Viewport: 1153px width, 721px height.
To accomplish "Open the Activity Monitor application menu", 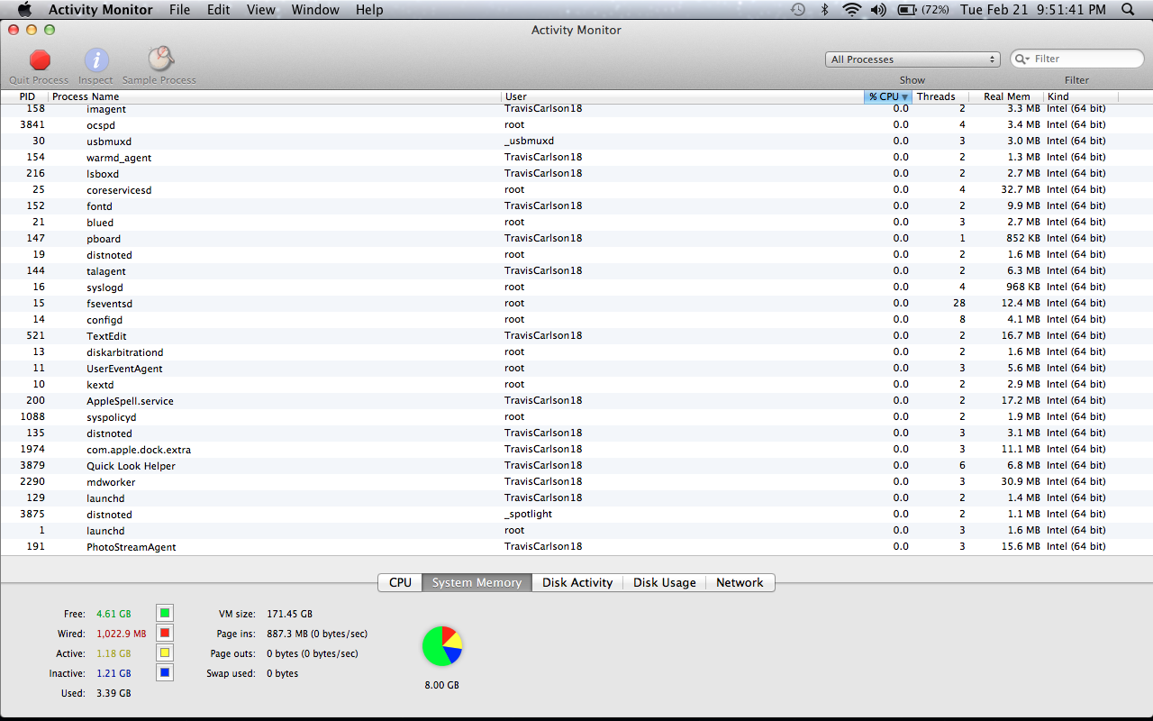I will coord(103,10).
